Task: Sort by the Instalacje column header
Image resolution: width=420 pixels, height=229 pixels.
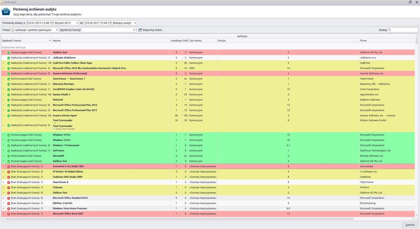Action: [176, 41]
